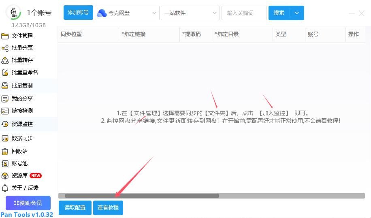Close the Pan Tools window
Screen dimensions: 371x218
362,13
